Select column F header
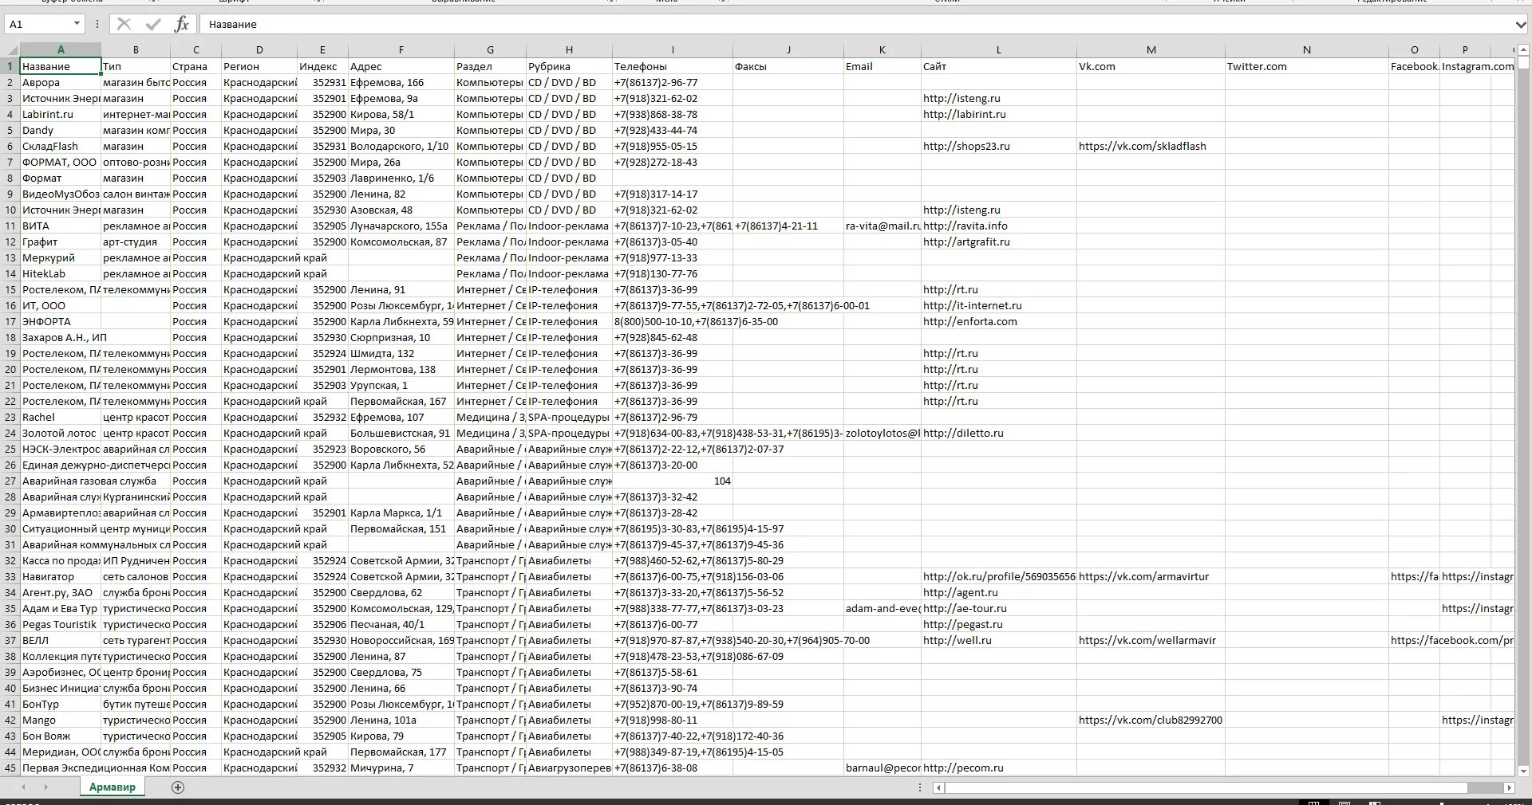 click(401, 49)
